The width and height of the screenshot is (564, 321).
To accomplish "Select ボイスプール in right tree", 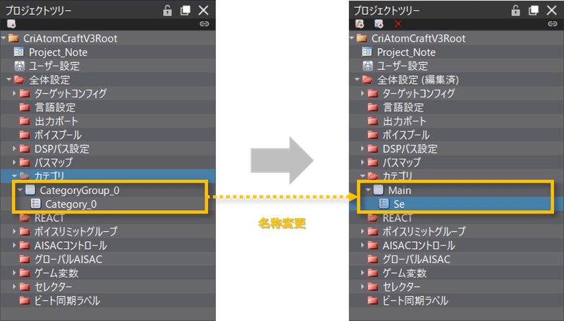I will click(406, 135).
